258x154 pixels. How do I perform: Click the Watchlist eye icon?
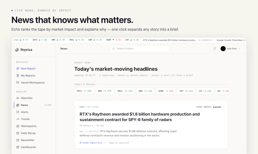point(18,98)
